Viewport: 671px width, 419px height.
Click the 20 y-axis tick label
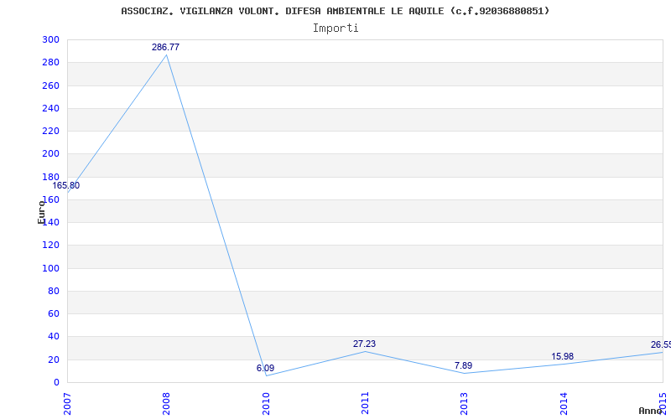[x=54, y=360]
